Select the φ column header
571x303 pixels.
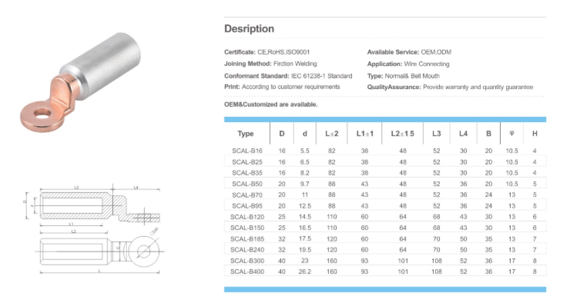click(x=512, y=134)
